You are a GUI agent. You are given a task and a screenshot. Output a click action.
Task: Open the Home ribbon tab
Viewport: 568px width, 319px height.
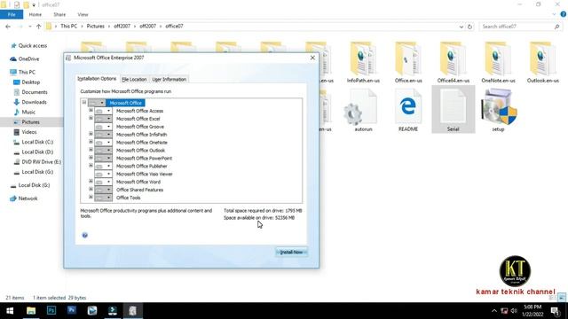(35, 14)
